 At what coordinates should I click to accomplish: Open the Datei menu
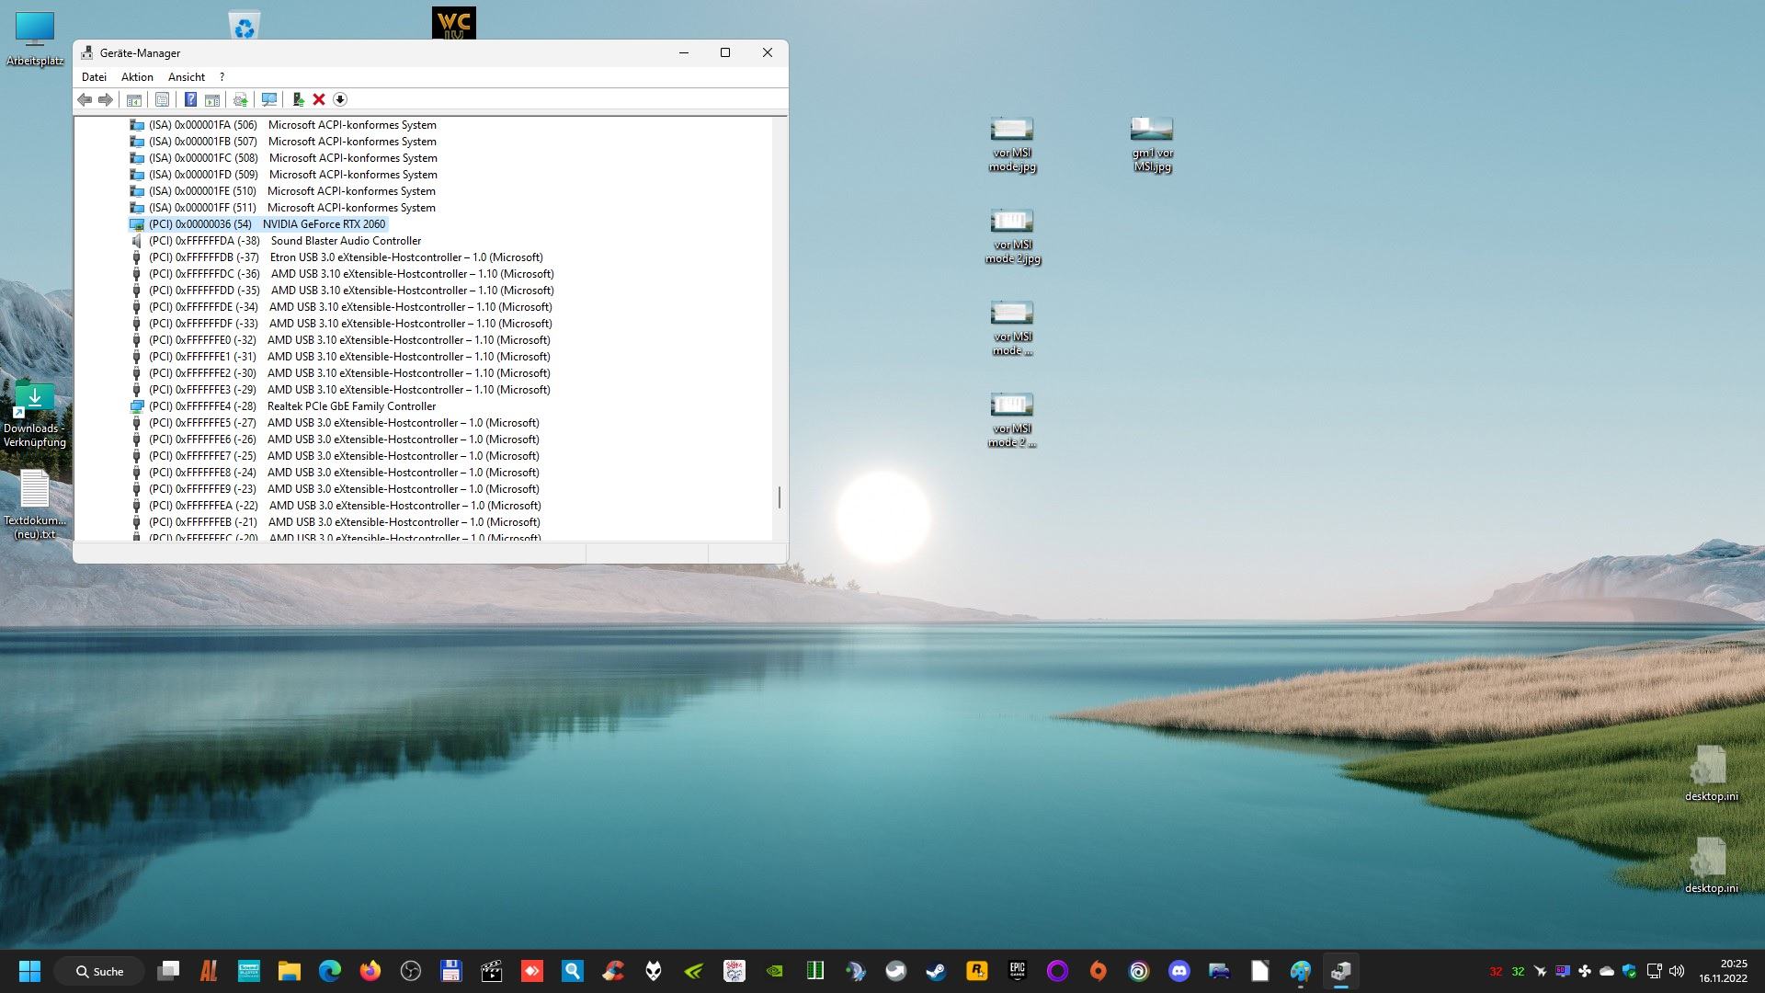coord(94,77)
